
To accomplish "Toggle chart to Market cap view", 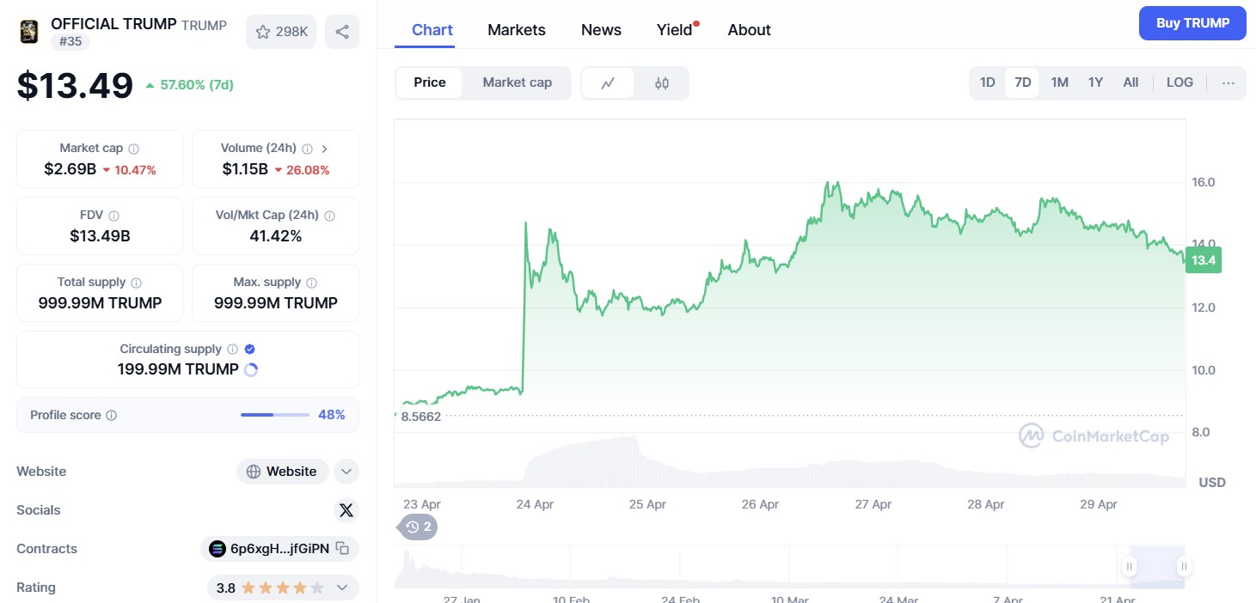I will (x=517, y=82).
